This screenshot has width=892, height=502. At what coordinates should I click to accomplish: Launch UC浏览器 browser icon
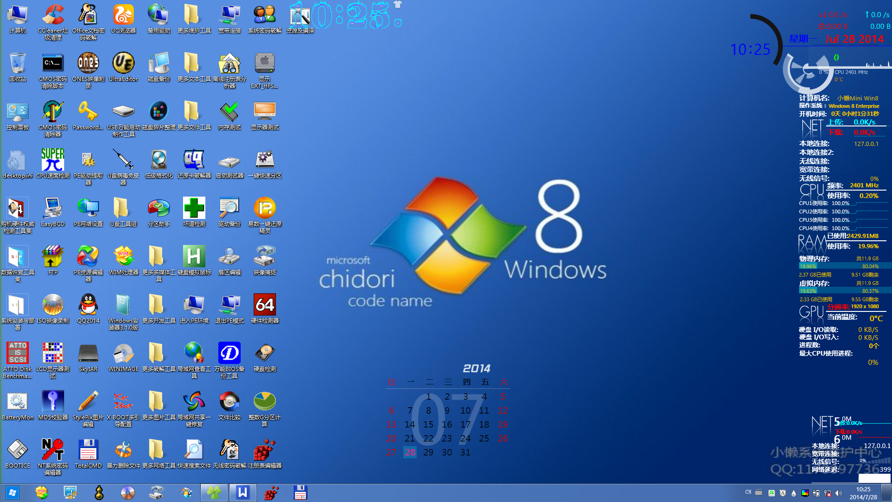(124, 19)
